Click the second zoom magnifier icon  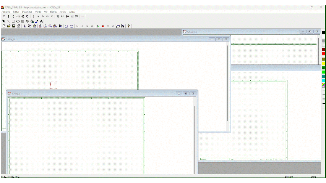[x=45, y=26]
